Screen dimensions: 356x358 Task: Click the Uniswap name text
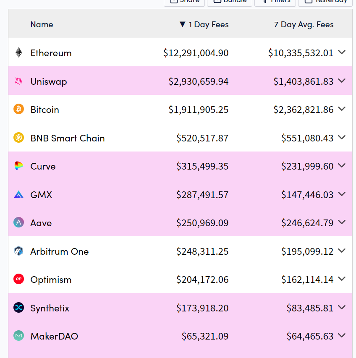(49, 81)
